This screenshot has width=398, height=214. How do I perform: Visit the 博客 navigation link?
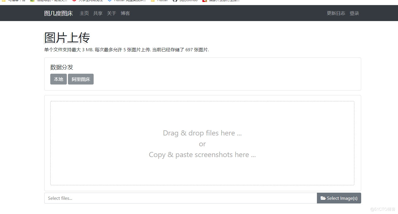[x=125, y=13]
